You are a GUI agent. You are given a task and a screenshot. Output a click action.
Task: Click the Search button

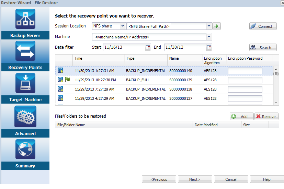[x=263, y=48]
